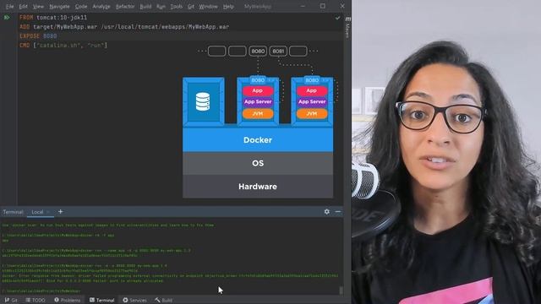
Task: Open the Build tool window button
Action: [163, 301]
